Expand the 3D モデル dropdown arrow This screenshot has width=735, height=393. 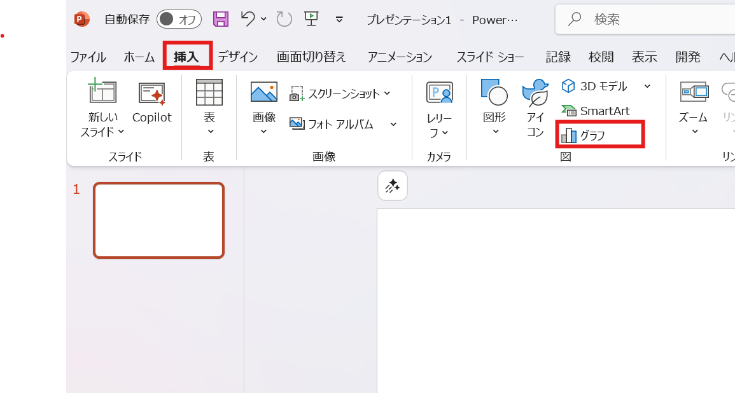tap(647, 86)
